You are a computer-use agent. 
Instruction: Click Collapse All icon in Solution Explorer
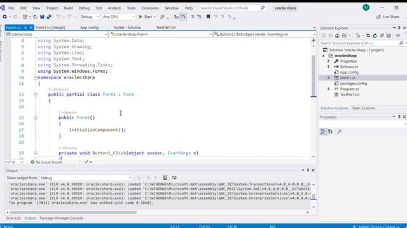click(x=382, y=35)
